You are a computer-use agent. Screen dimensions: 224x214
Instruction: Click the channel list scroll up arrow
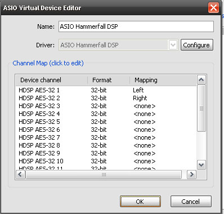point(201,80)
